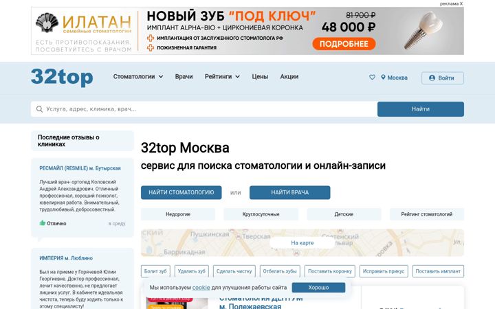Select the Детские filter
The height and width of the screenshot is (309, 495).
click(x=344, y=214)
